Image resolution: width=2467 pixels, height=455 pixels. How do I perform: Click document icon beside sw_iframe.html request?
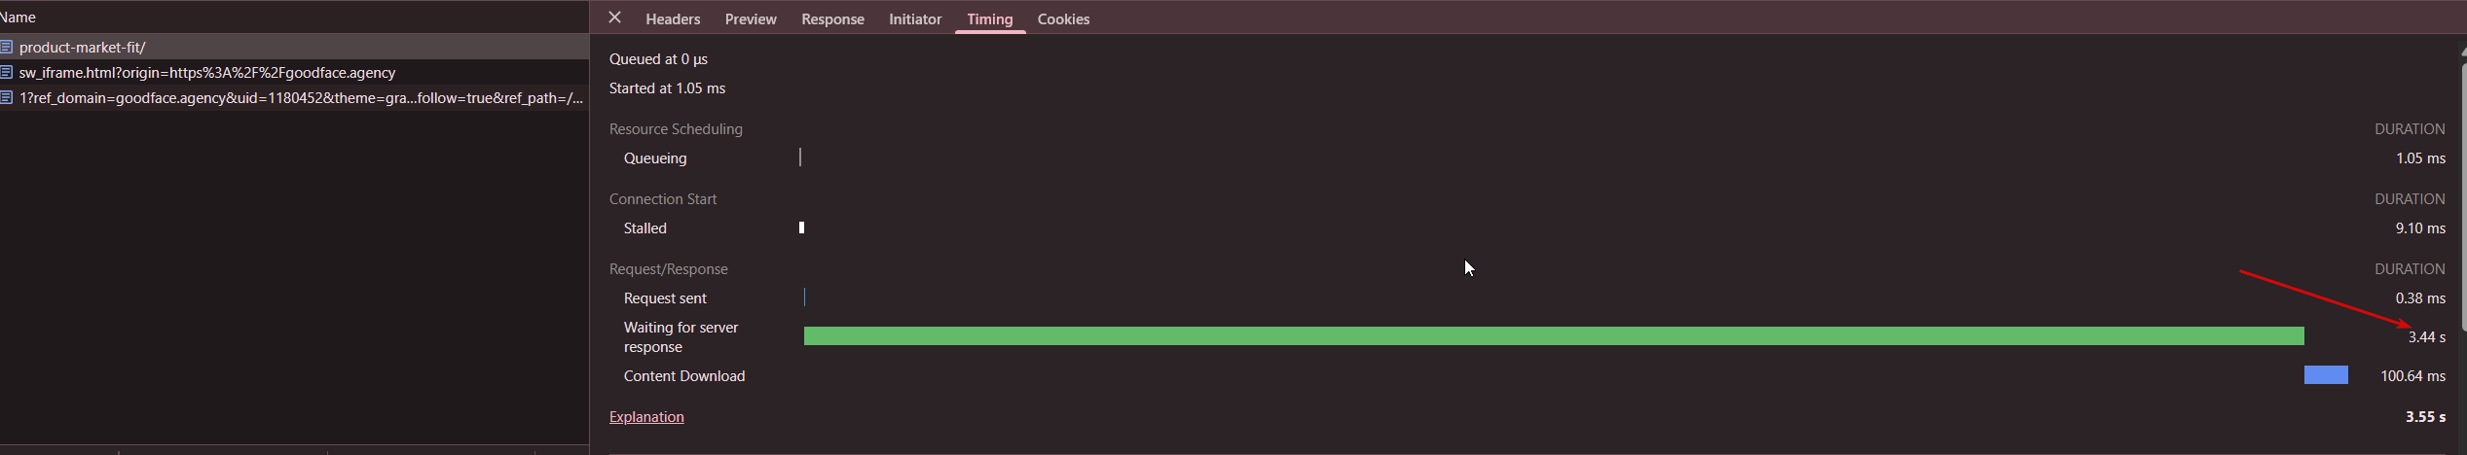7,72
